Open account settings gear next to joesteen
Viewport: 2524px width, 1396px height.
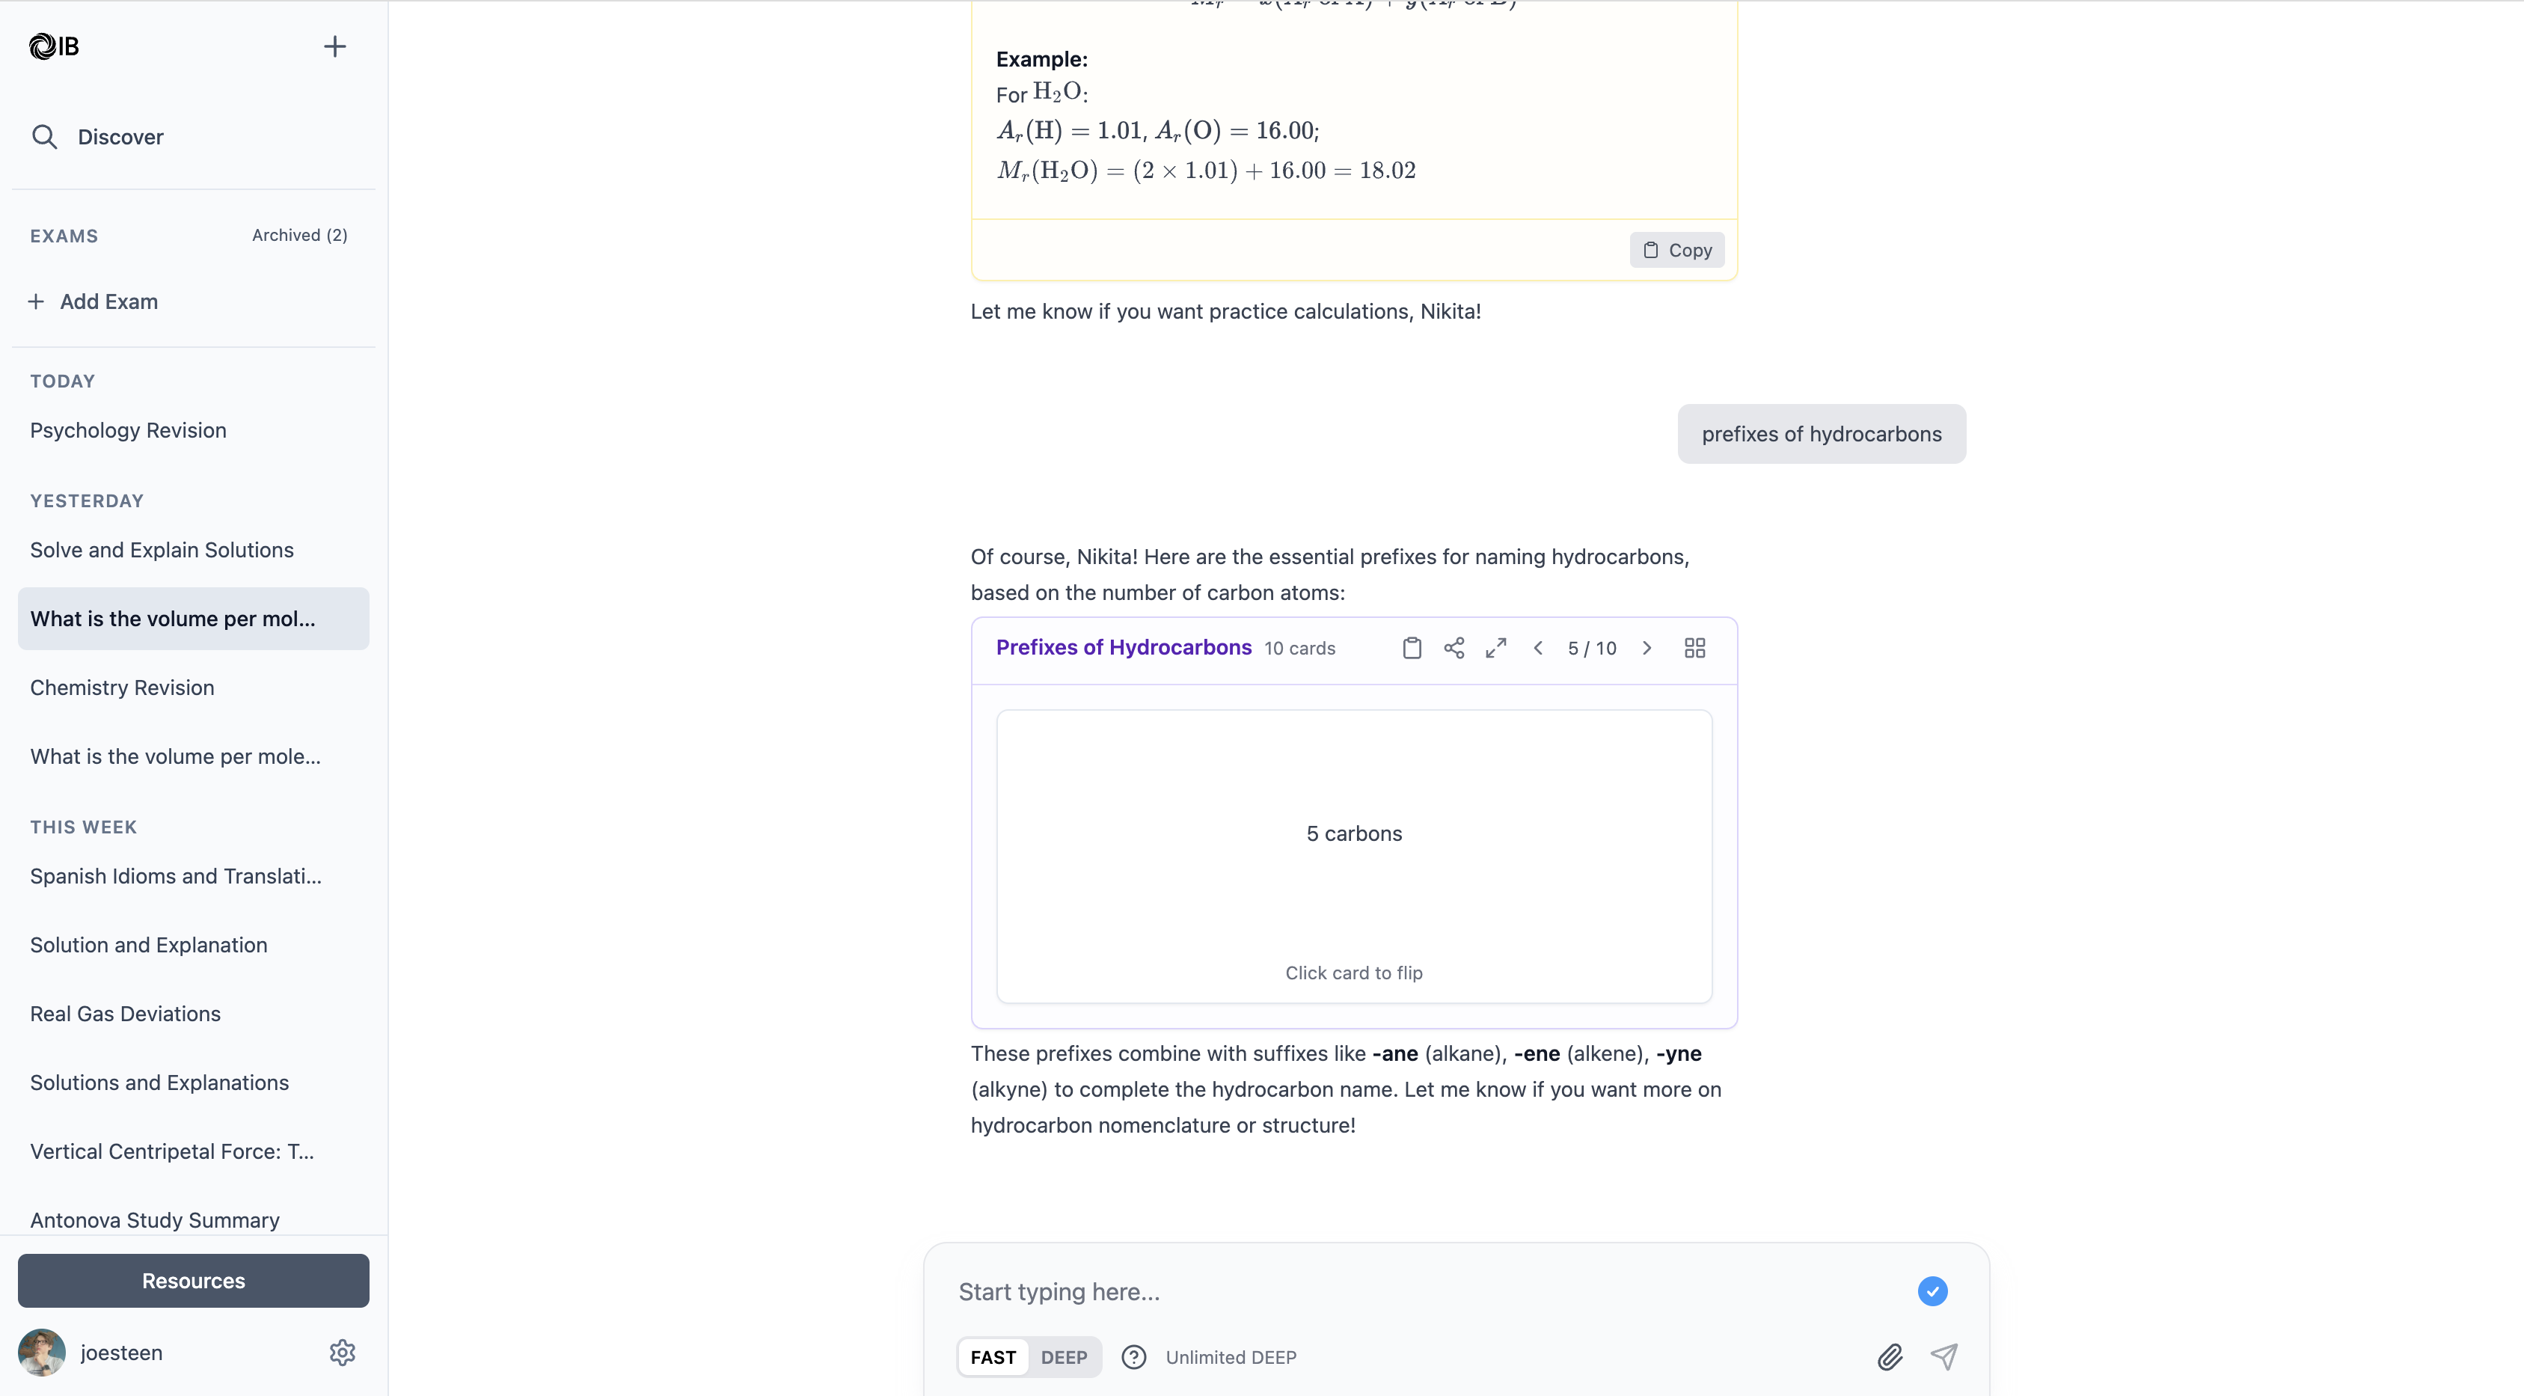(x=342, y=1353)
